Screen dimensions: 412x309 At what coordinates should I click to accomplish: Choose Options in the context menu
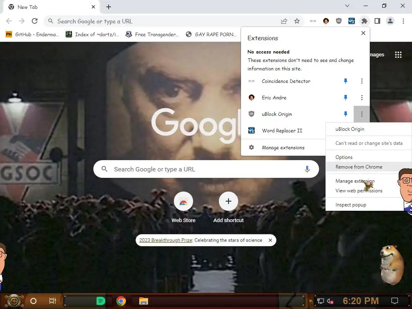tap(344, 157)
